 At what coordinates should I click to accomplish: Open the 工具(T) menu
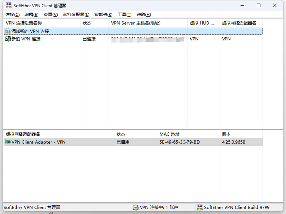tap(124, 15)
